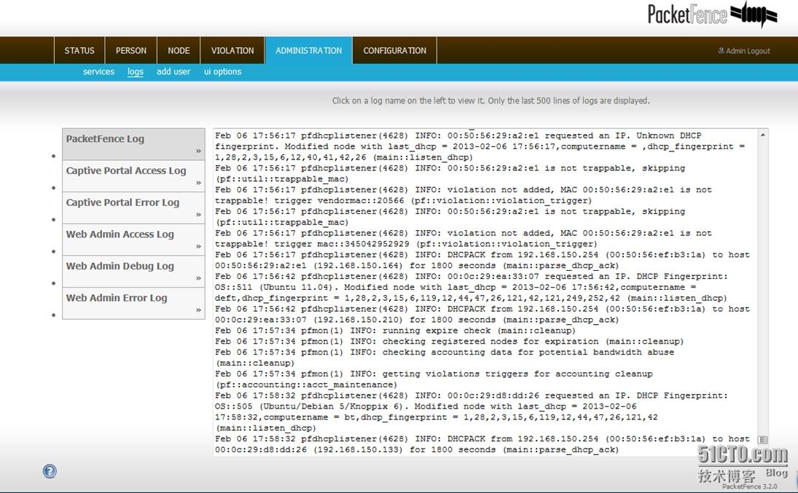Click the Admin Logout user icon

tap(721, 50)
